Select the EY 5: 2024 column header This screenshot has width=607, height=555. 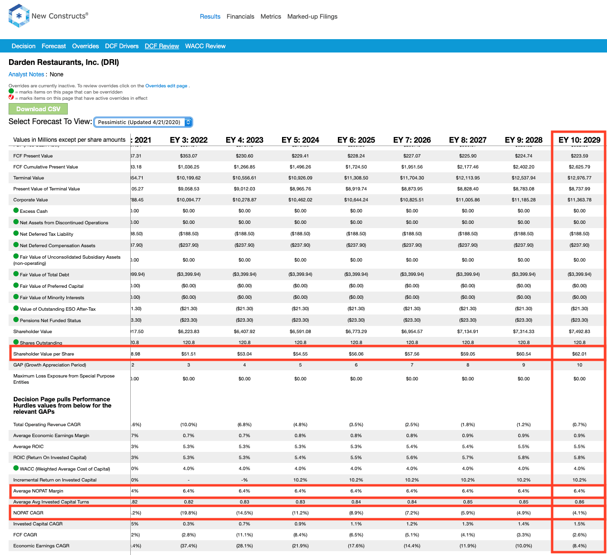(x=300, y=140)
